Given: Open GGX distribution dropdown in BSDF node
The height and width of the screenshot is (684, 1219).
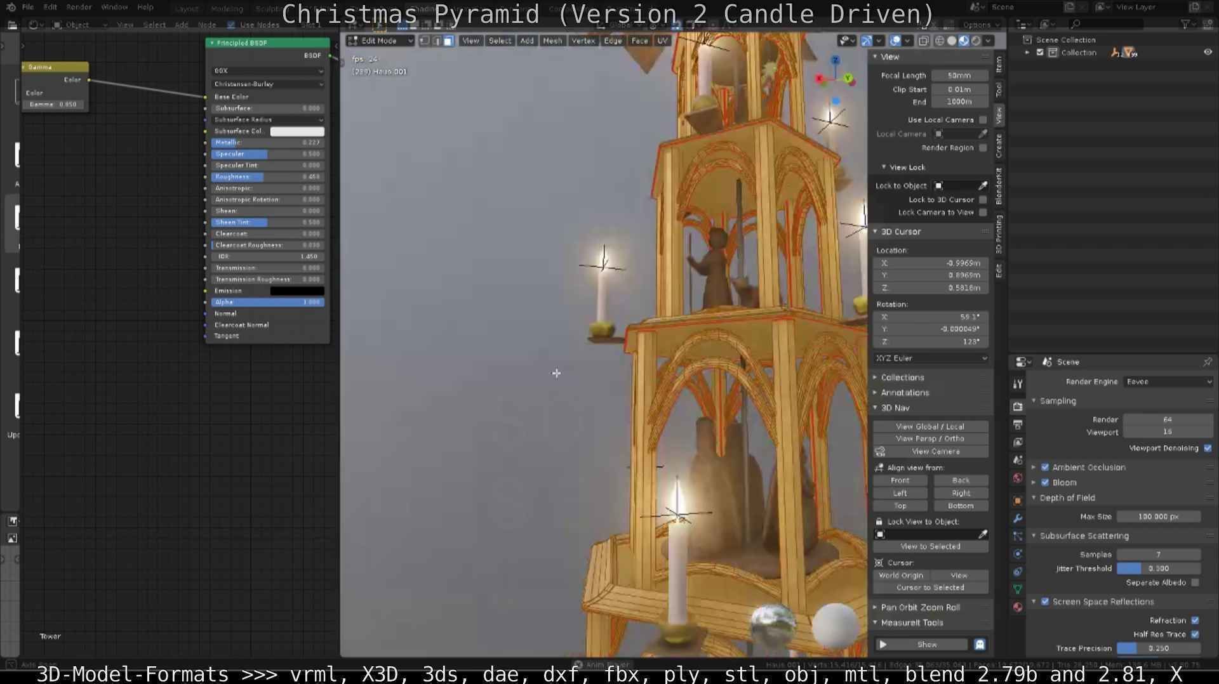Looking at the screenshot, I should tap(268, 71).
